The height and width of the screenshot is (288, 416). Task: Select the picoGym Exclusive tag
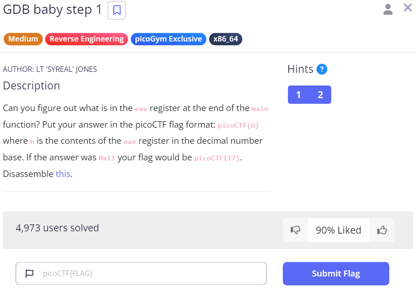coord(168,39)
